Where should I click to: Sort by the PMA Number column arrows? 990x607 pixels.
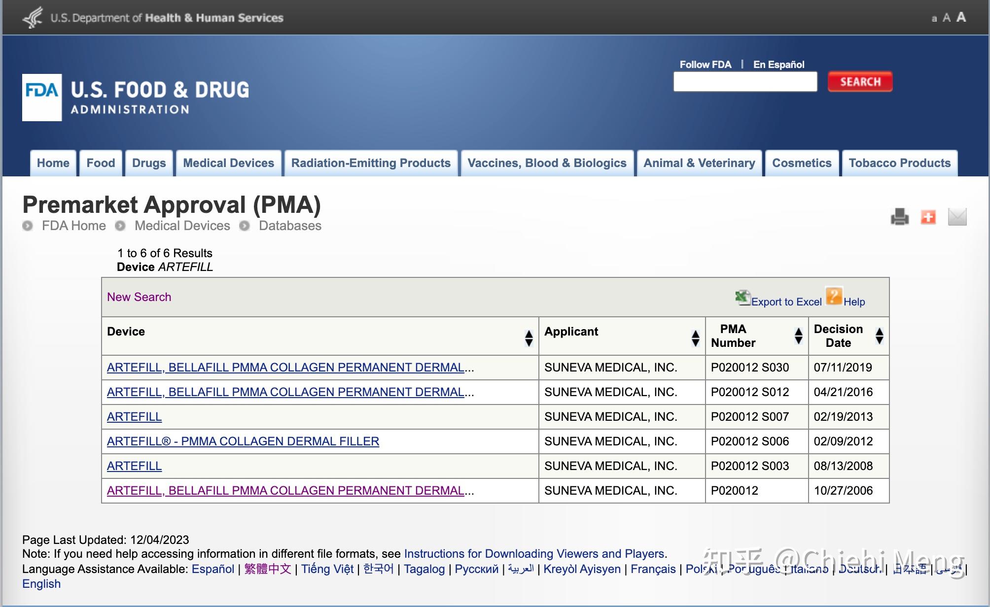799,336
